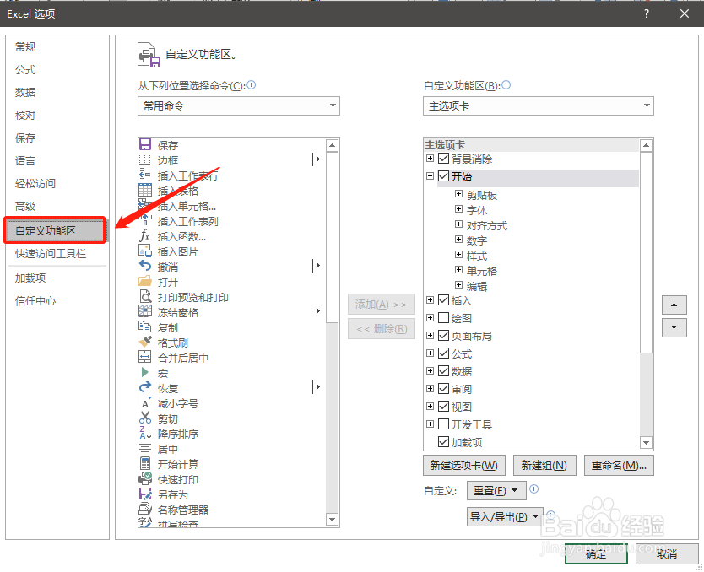This screenshot has height=572, width=704.
Task: Click the move down arrow button
Action: pos(674,327)
